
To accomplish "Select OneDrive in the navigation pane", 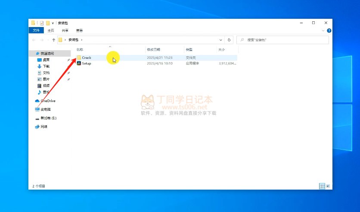I will click(47, 101).
